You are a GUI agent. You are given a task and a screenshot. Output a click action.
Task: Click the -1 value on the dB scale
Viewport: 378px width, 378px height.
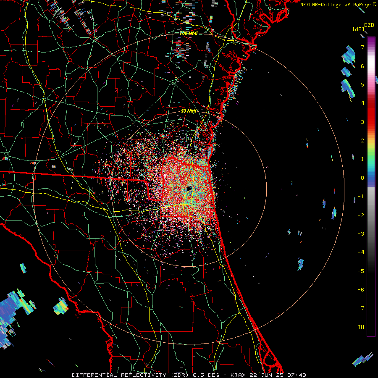pyautogui.click(x=361, y=197)
